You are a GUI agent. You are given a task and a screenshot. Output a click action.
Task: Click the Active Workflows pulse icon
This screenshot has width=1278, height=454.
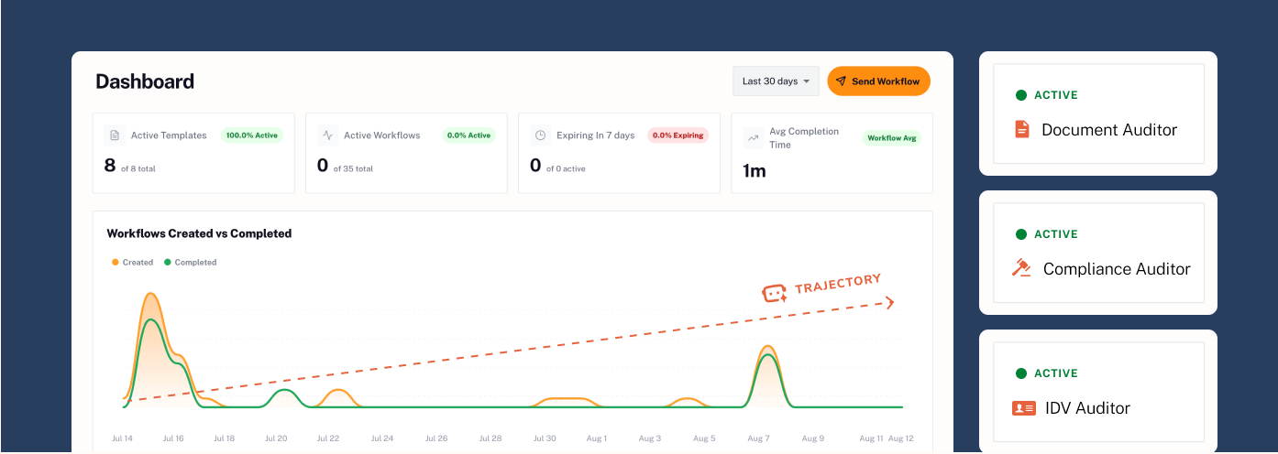(x=327, y=135)
